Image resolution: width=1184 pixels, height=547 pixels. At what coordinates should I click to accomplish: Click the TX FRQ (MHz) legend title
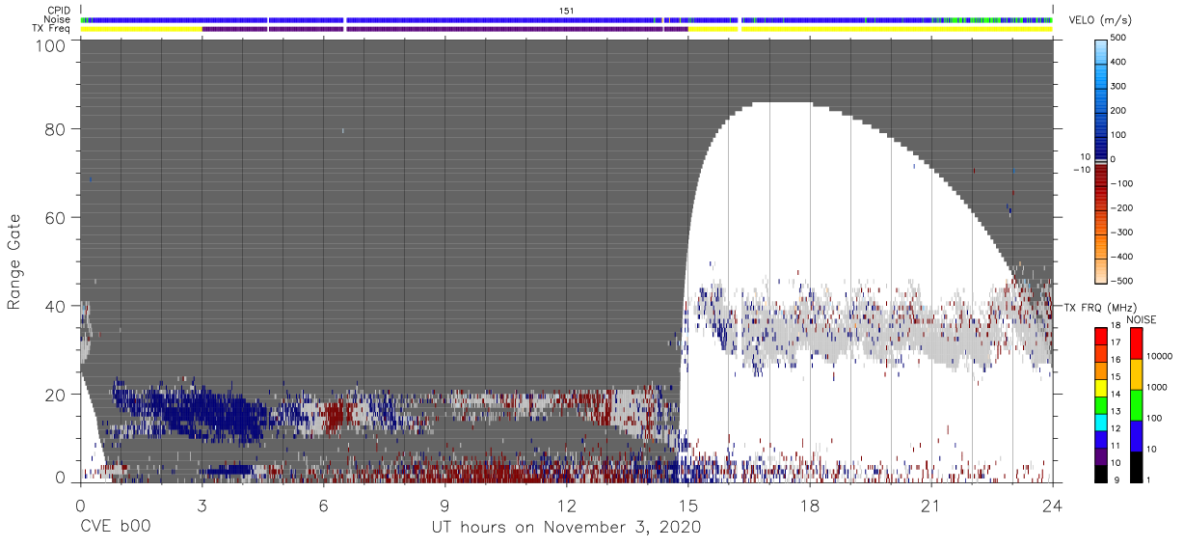coord(1102,307)
